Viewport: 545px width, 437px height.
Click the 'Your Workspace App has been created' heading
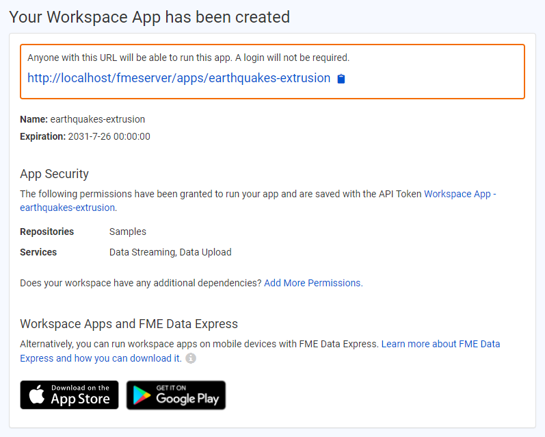click(x=149, y=16)
